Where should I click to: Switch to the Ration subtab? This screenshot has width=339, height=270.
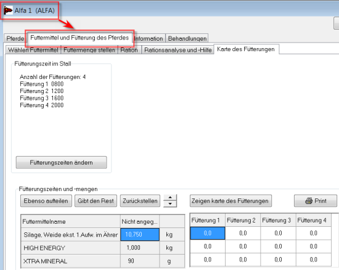129,50
